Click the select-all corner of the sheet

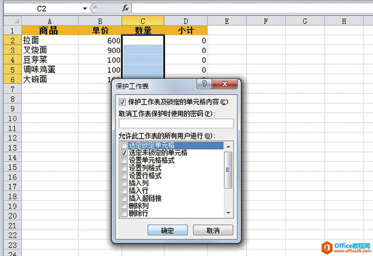click(13, 21)
